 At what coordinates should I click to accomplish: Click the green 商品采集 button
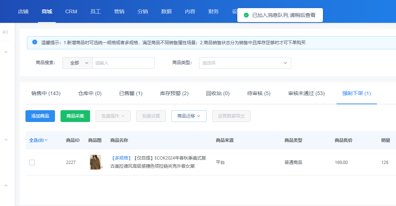click(x=75, y=116)
